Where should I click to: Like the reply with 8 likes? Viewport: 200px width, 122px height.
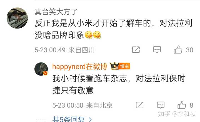point(182,105)
